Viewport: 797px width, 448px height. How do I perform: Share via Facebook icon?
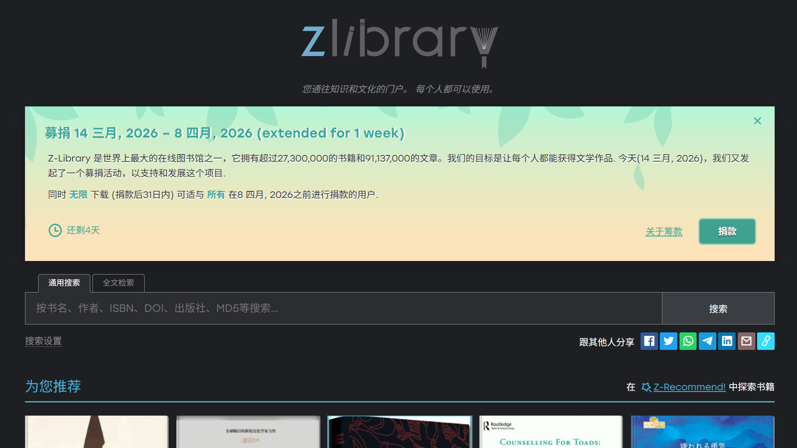point(649,341)
